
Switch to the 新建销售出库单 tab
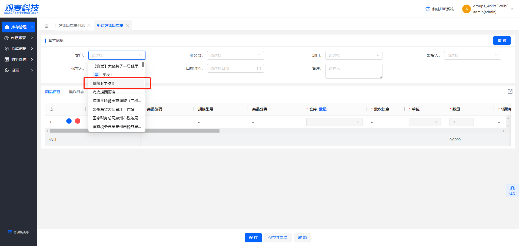(110, 25)
